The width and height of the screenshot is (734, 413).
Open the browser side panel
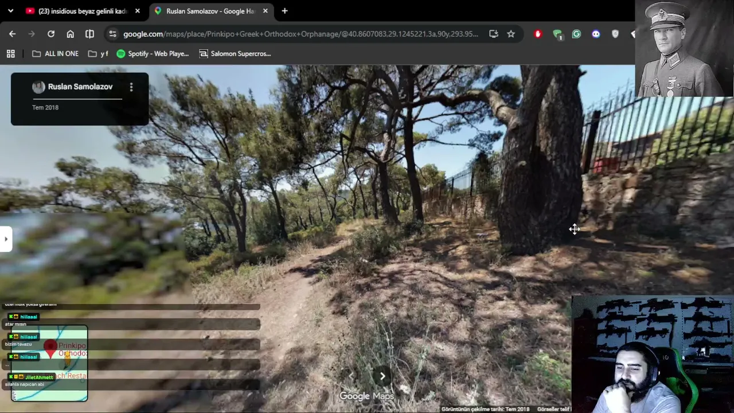89,34
